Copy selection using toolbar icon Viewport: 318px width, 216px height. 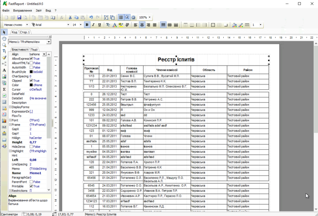point(76,17)
